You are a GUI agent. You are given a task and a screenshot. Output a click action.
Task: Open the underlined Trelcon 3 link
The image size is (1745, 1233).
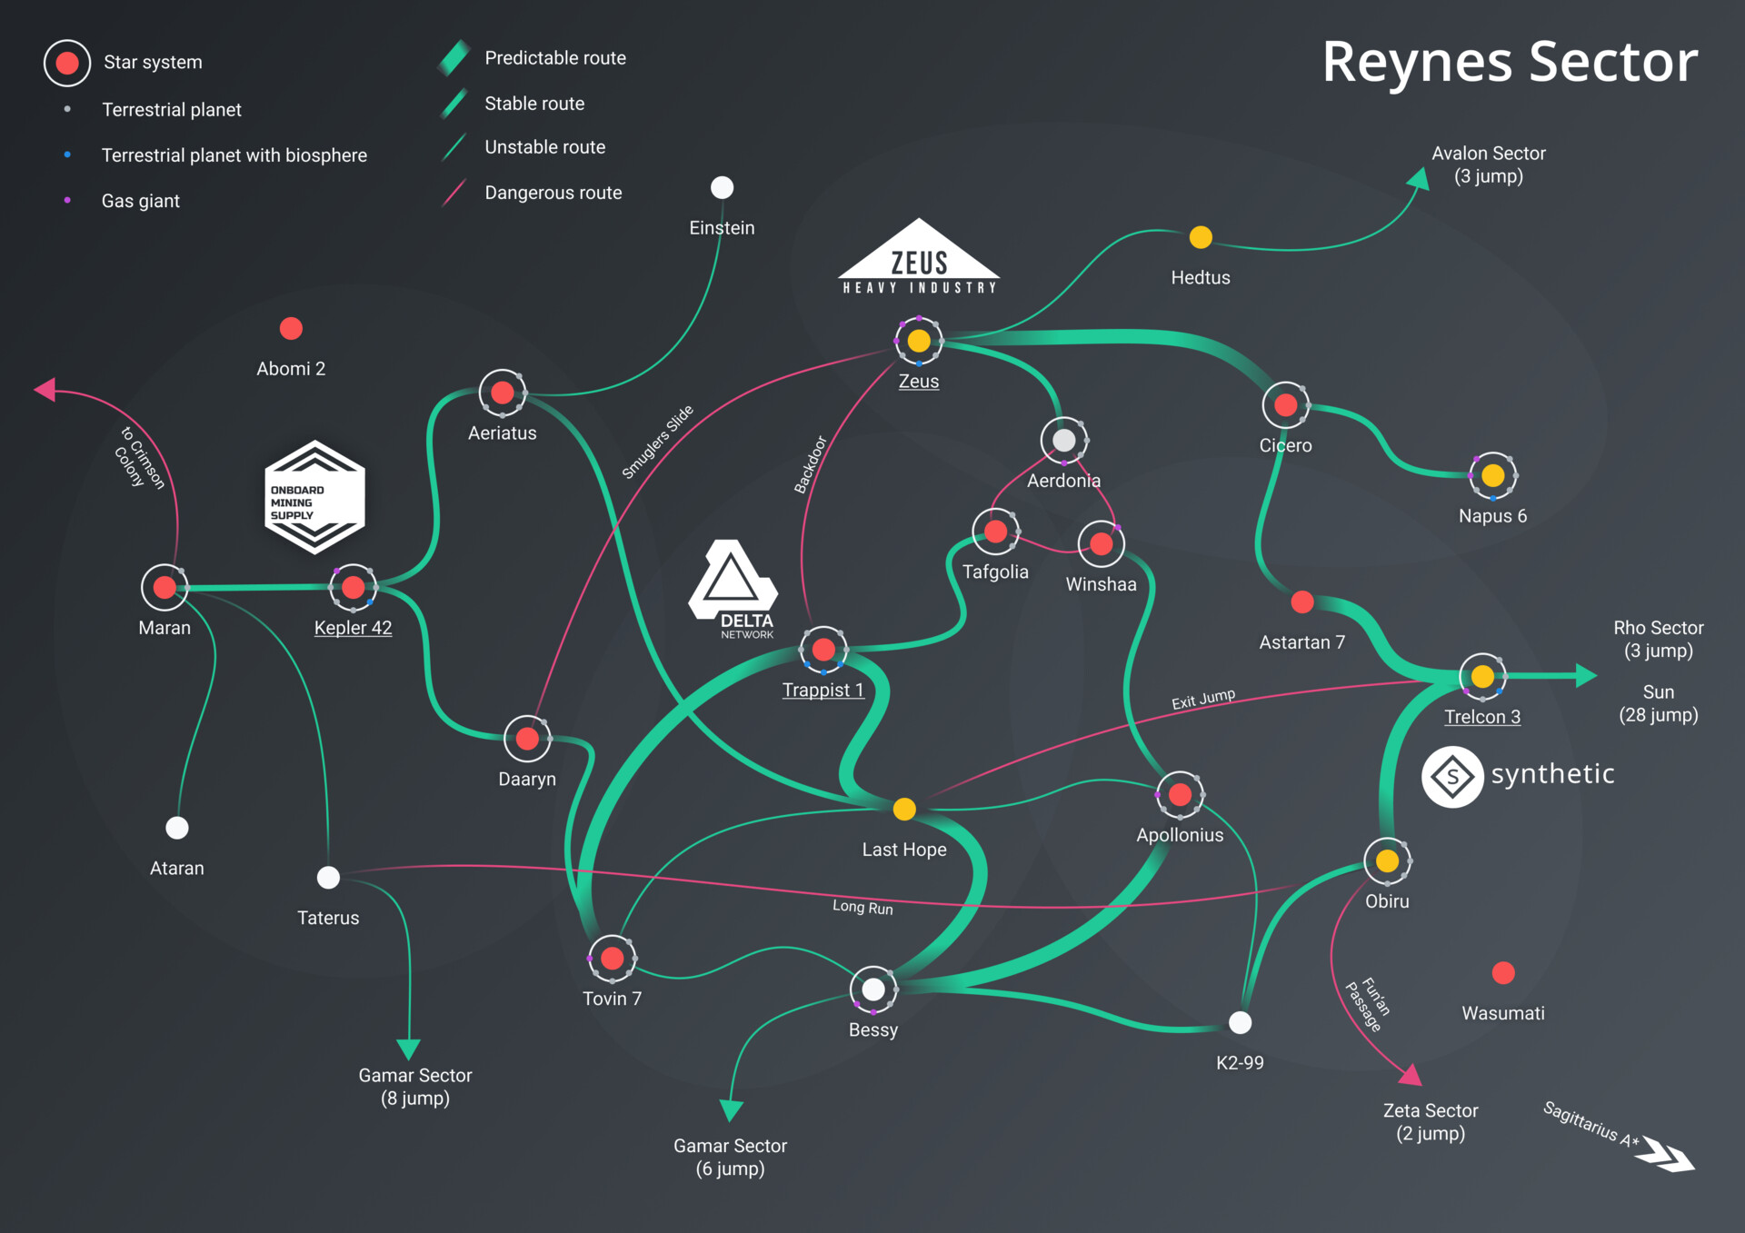(1483, 716)
